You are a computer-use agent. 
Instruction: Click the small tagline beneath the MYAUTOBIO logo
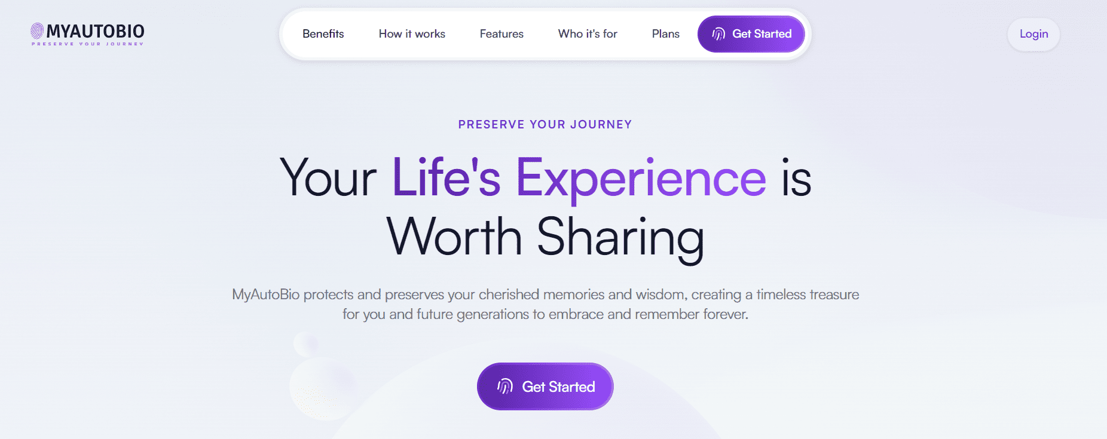(x=88, y=44)
